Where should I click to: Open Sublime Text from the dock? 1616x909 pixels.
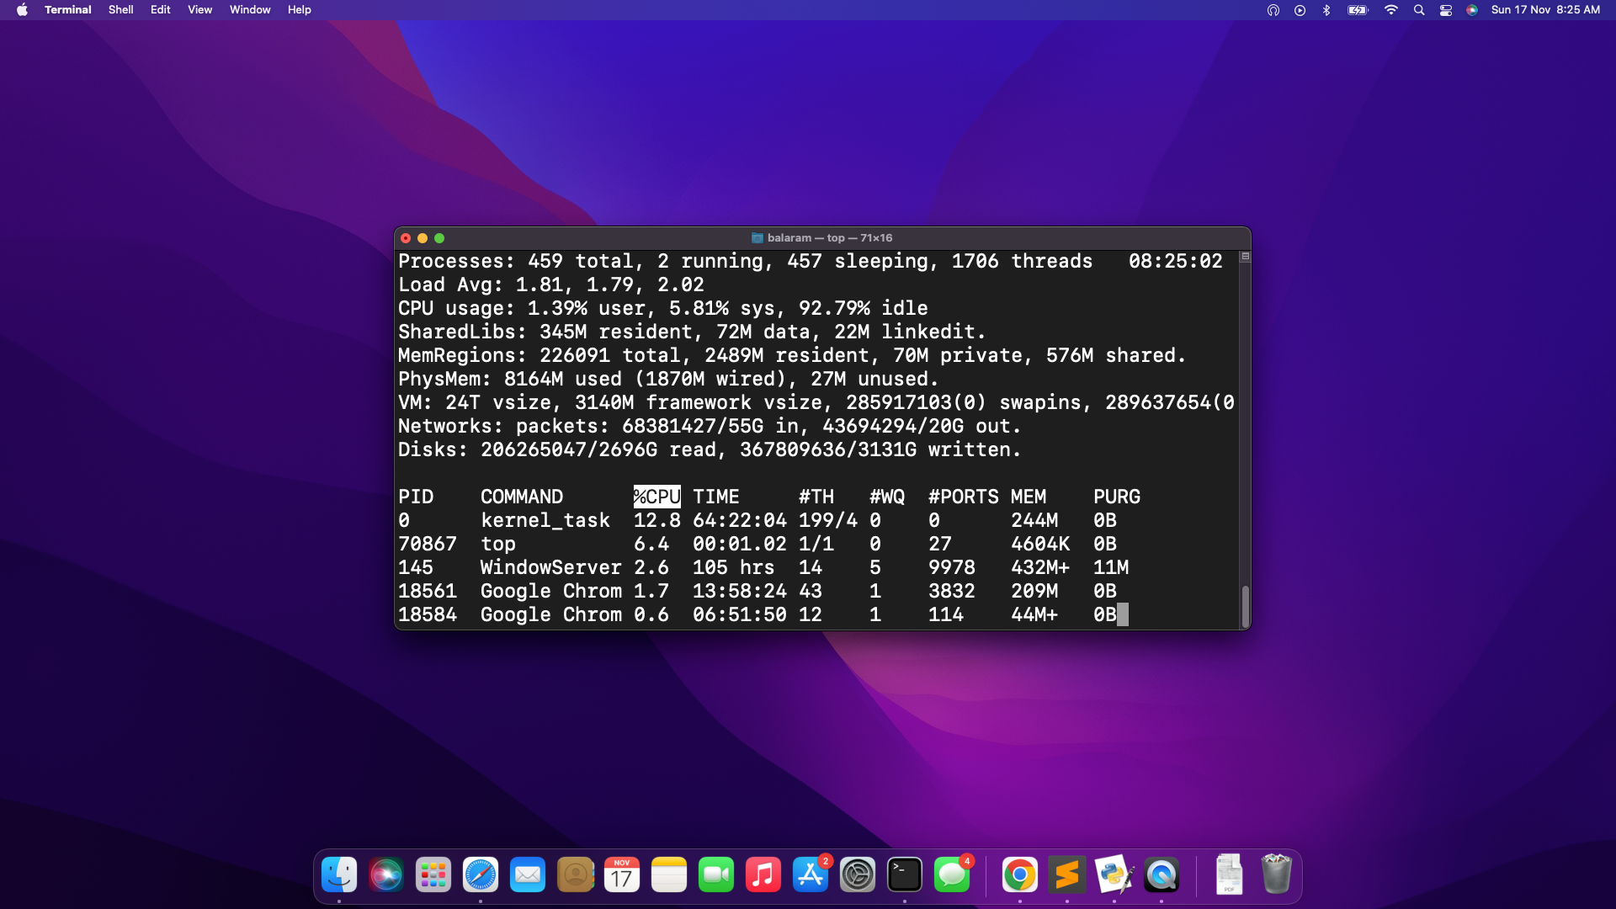pos(1067,875)
